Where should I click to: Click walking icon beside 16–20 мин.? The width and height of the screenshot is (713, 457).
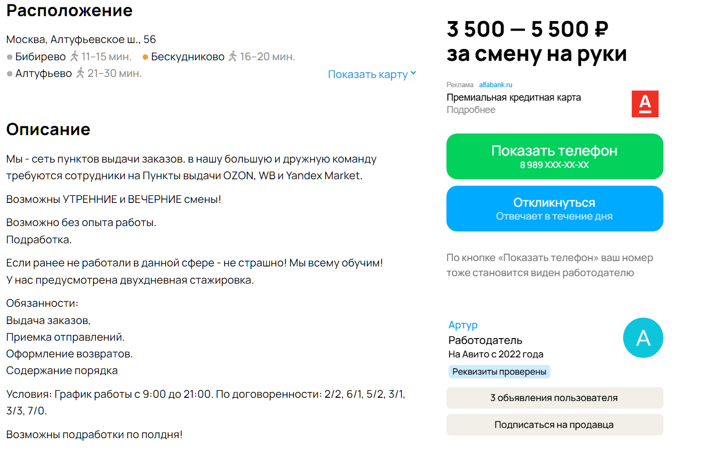(233, 57)
